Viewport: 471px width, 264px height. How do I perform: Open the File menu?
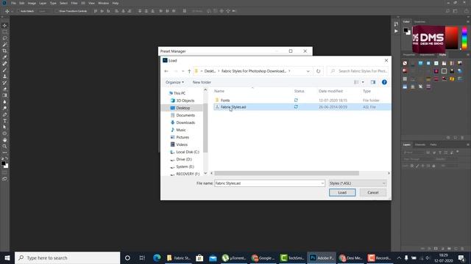click(x=13, y=3)
